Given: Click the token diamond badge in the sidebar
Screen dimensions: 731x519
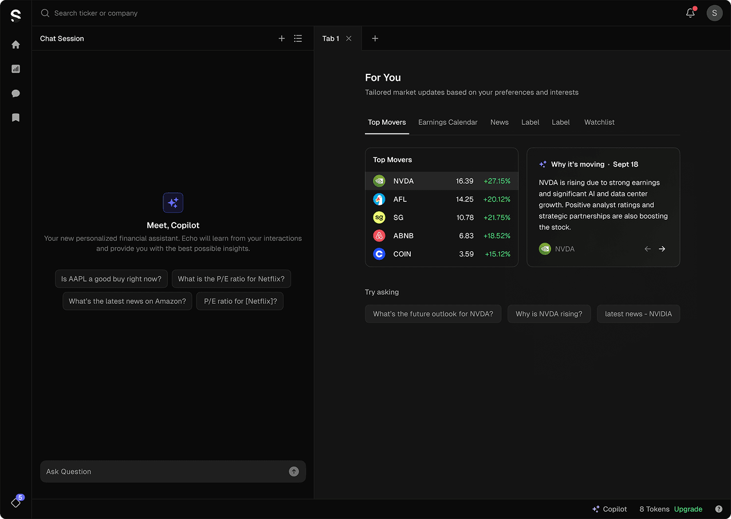Looking at the screenshot, I should pos(15,502).
